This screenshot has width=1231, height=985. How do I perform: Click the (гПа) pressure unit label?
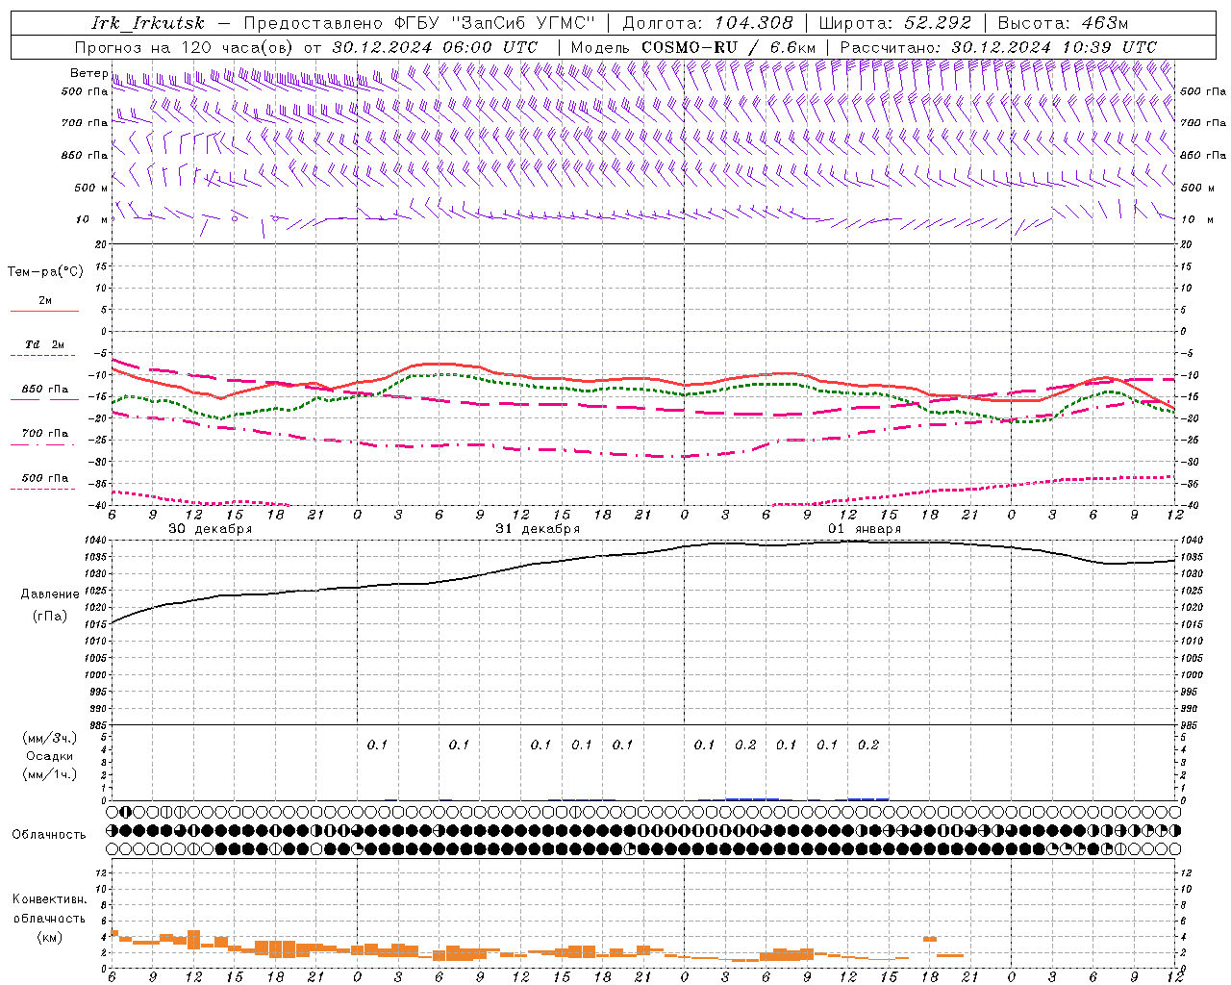(x=50, y=617)
